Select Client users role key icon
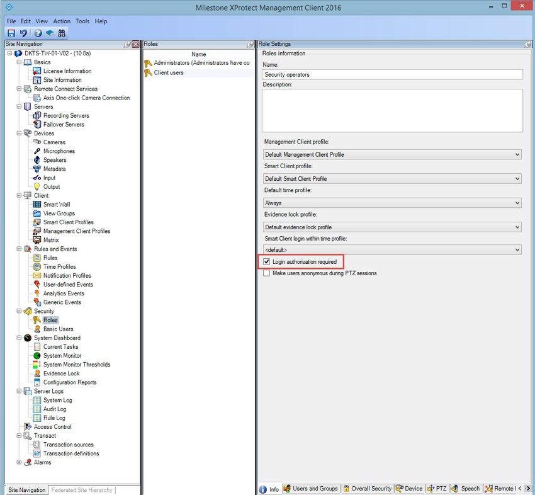Viewport: 535px width, 495px height. [148, 72]
